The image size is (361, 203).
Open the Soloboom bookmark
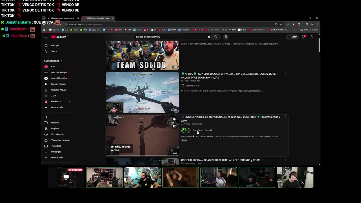[x=184, y=30]
